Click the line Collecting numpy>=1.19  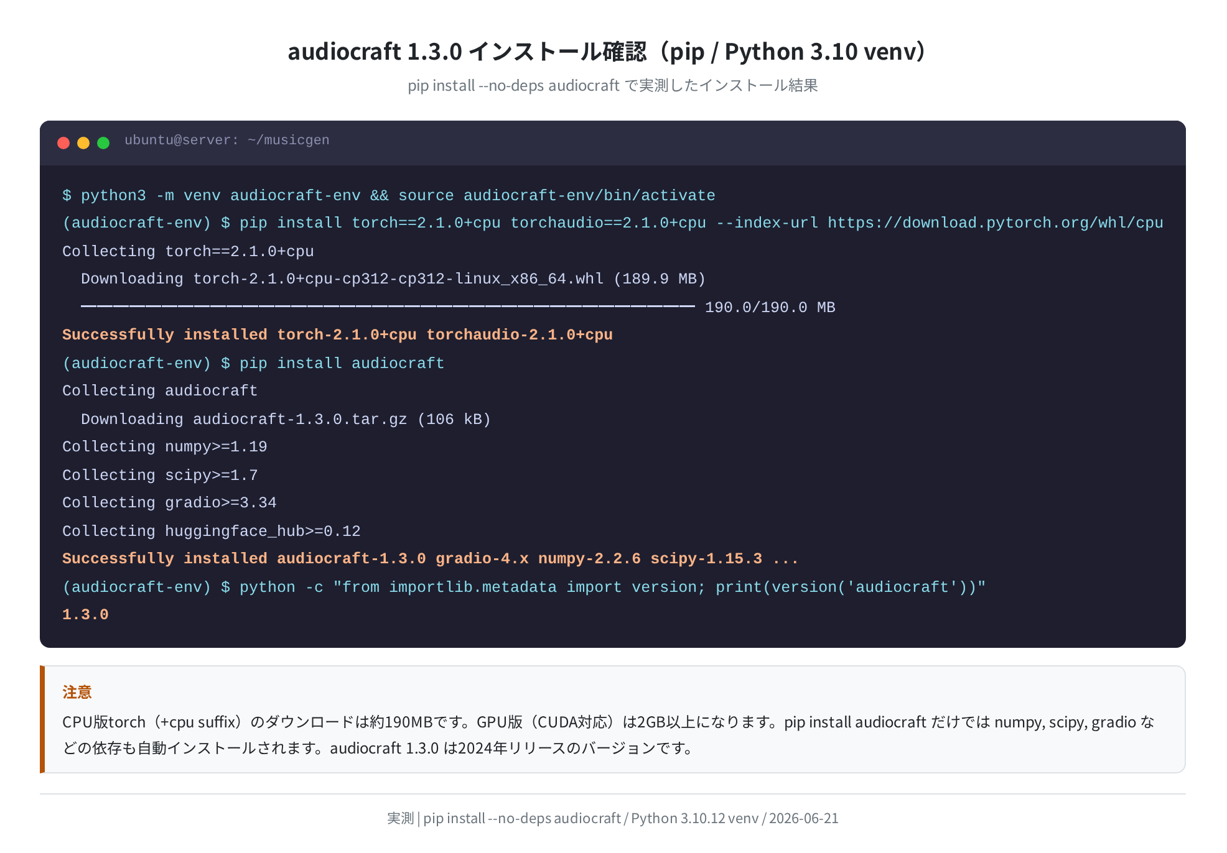(x=165, y=447)
